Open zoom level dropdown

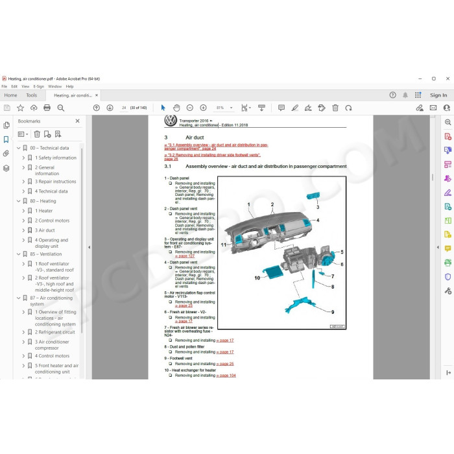(x=231, y=108)
